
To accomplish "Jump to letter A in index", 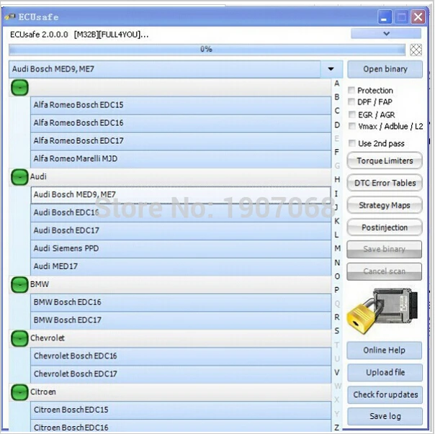I will coord(337,83).
